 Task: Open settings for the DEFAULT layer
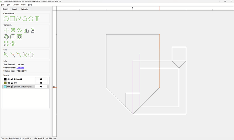[x=41, y=79]
